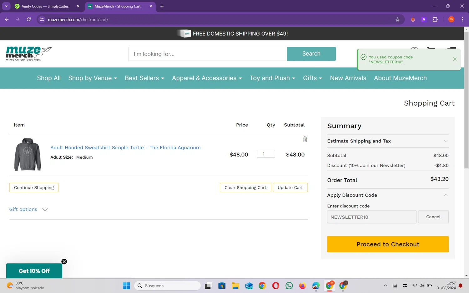Click the Get 10% Off banner

(x=34, y=271)
